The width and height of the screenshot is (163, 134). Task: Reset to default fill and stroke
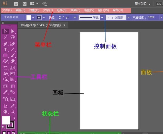pos(3,127)
